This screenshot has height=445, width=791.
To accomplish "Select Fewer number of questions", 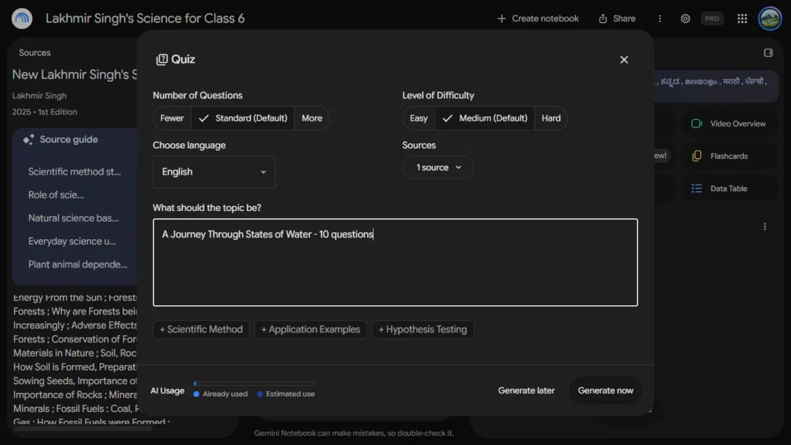I will 172,118.
